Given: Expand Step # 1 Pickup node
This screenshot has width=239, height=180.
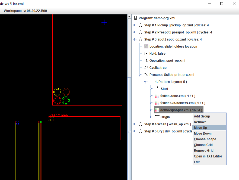Looking at the screenshot, I should click(135, 25).
